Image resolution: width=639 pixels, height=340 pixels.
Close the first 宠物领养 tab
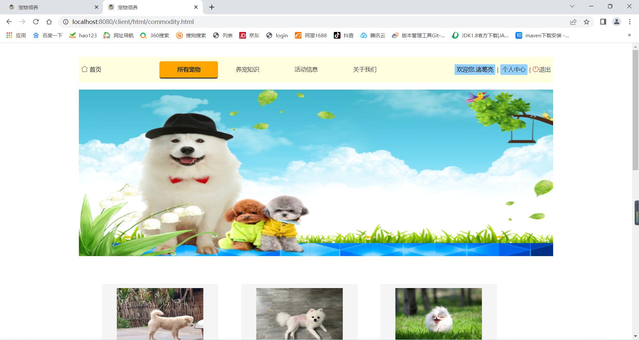click(97, 7)
